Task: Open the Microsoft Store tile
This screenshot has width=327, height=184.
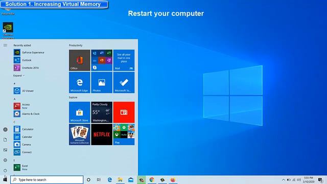Action: pos(80,112)
